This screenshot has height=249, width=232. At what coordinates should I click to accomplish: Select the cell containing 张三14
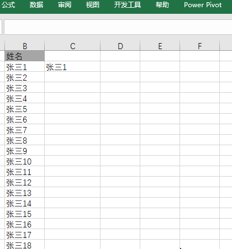[25, 203]
